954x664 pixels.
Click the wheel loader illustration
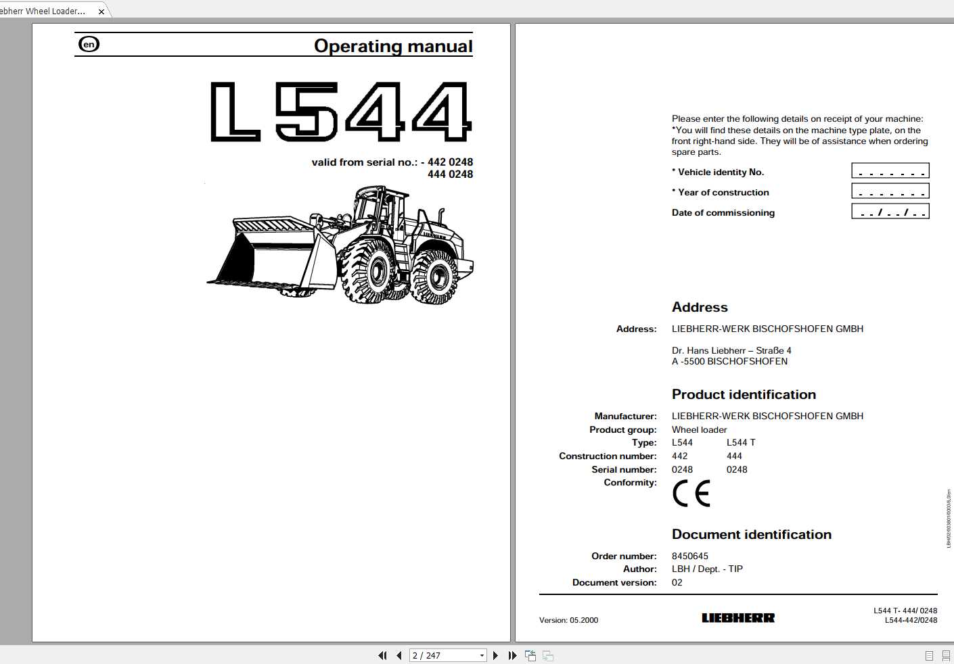point(338,250)
